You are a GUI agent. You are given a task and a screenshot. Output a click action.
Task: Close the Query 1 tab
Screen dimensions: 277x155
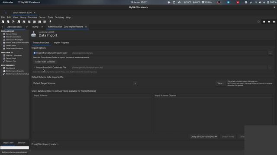click(x=42, y=27)
